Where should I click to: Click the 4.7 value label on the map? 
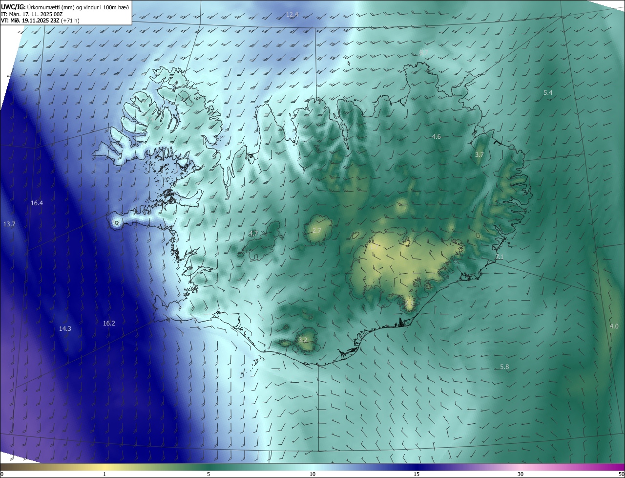253,234
